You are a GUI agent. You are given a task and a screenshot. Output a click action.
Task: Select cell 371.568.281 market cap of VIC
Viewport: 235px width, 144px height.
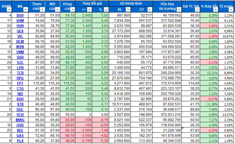click(x=167, y=36)
